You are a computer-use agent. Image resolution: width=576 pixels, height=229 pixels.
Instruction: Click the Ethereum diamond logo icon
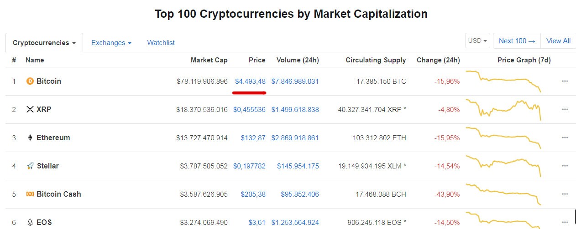pos(30,138)
